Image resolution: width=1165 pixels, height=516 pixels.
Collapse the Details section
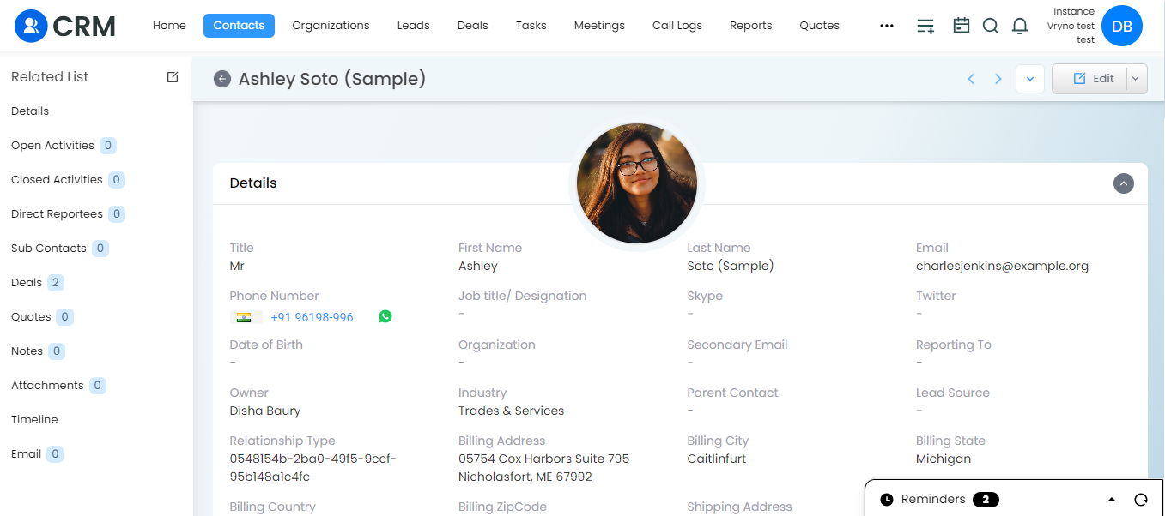pyautogui.click(x=1124, y=183)
